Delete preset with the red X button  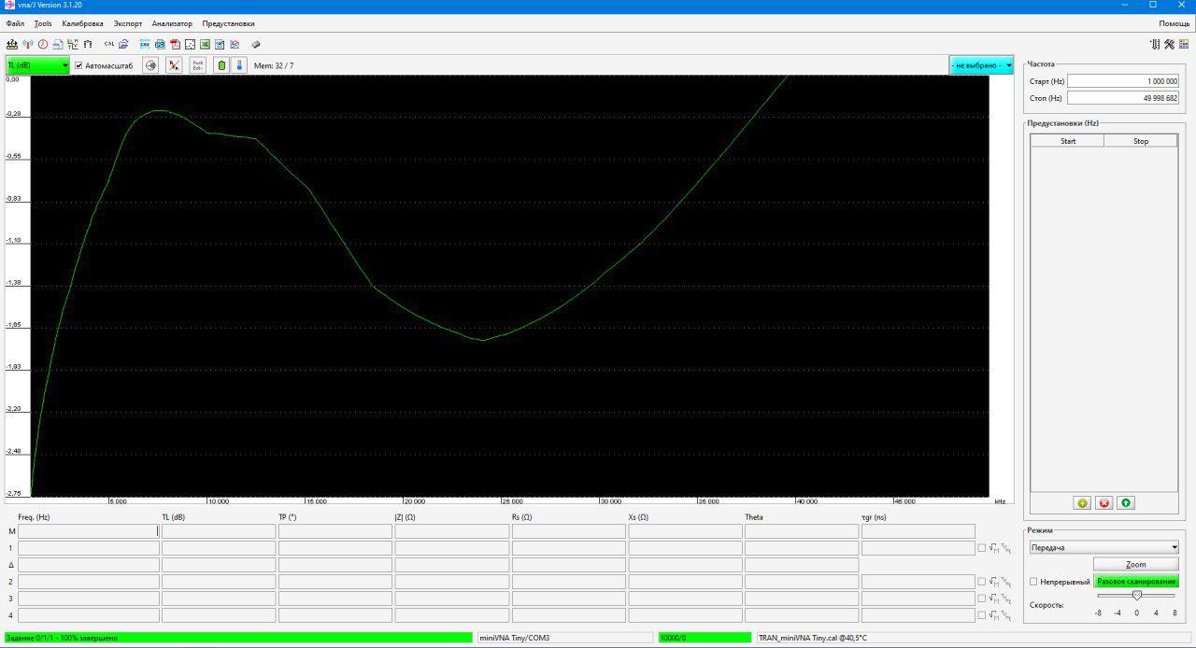point(1104,502)
